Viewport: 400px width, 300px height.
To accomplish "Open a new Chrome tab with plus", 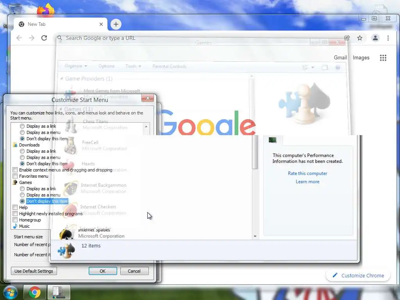I will [116, 24].
